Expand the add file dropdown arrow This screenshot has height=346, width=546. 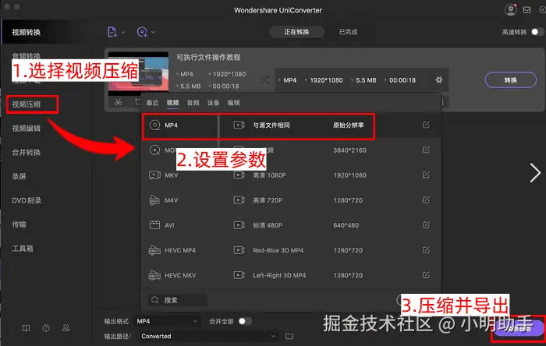click(123, 32)
